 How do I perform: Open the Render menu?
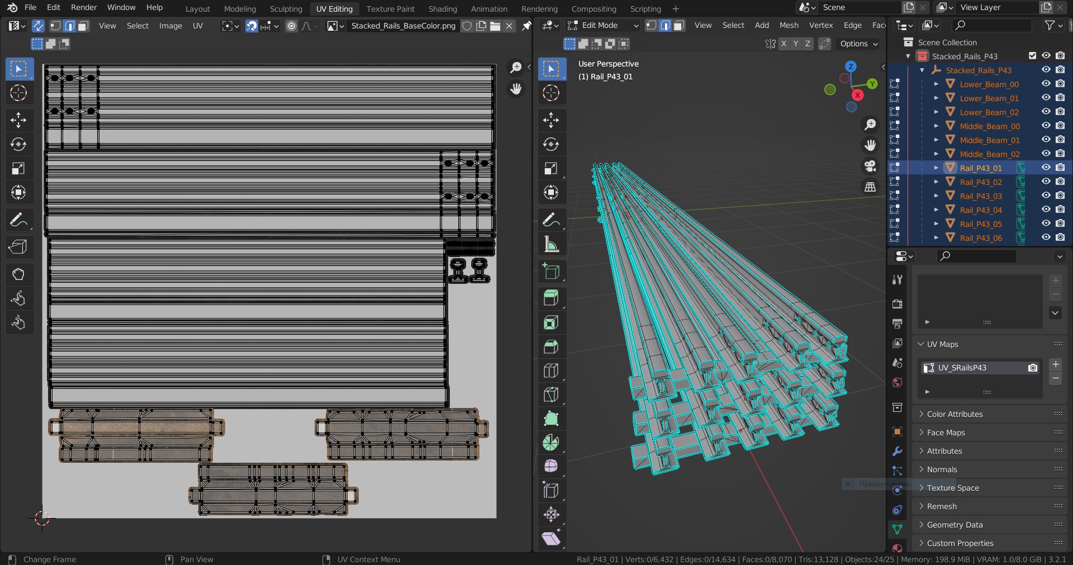(x=84, y=7)
